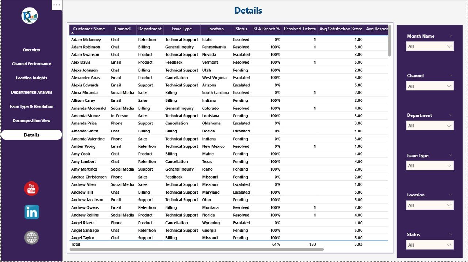Screen dimensions: 468x262
Task: Open the Month Name slicer dropdown
Action: [x=430, y=46]
